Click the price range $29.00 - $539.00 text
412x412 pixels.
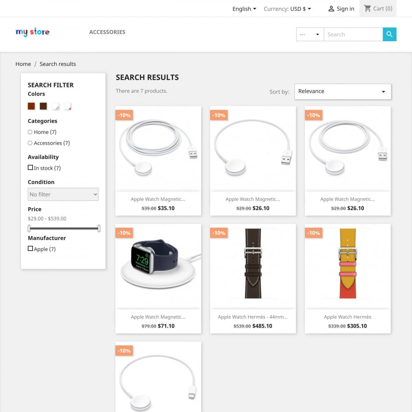pyautogui.click(x=47, y=219)
